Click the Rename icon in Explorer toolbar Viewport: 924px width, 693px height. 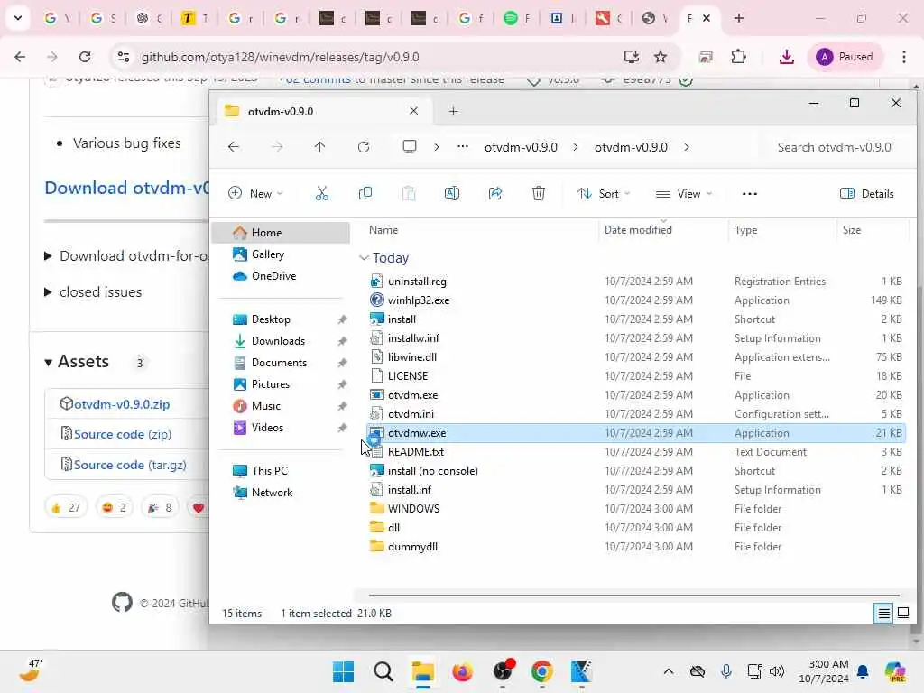(452, 193)
